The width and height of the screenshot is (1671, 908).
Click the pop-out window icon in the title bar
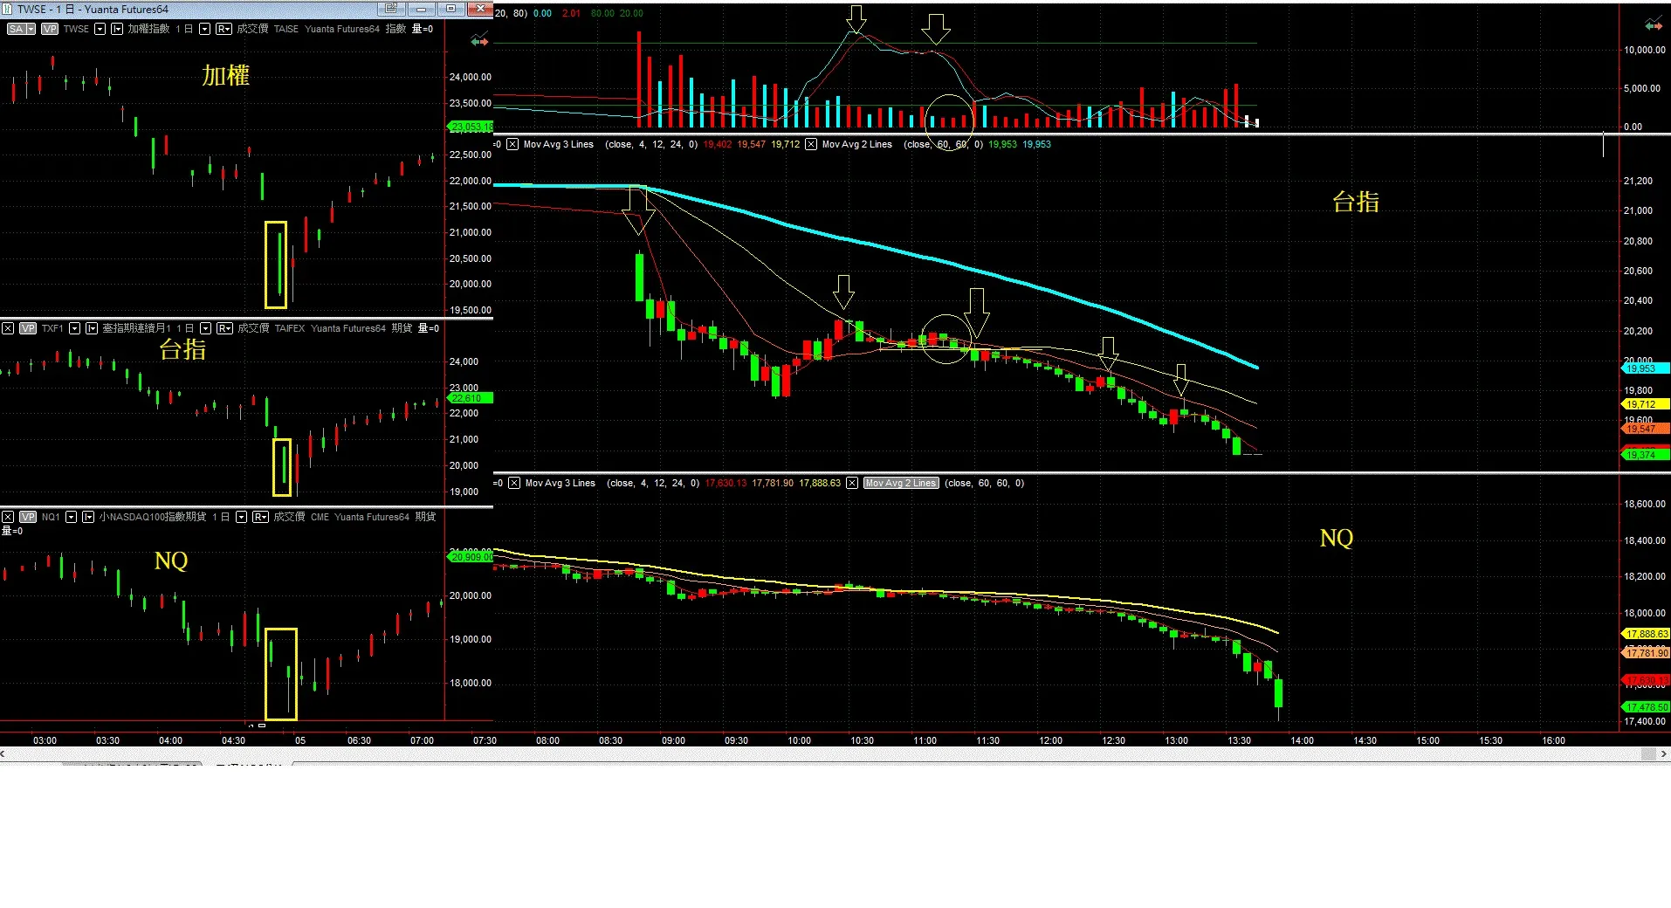point(391,9)
